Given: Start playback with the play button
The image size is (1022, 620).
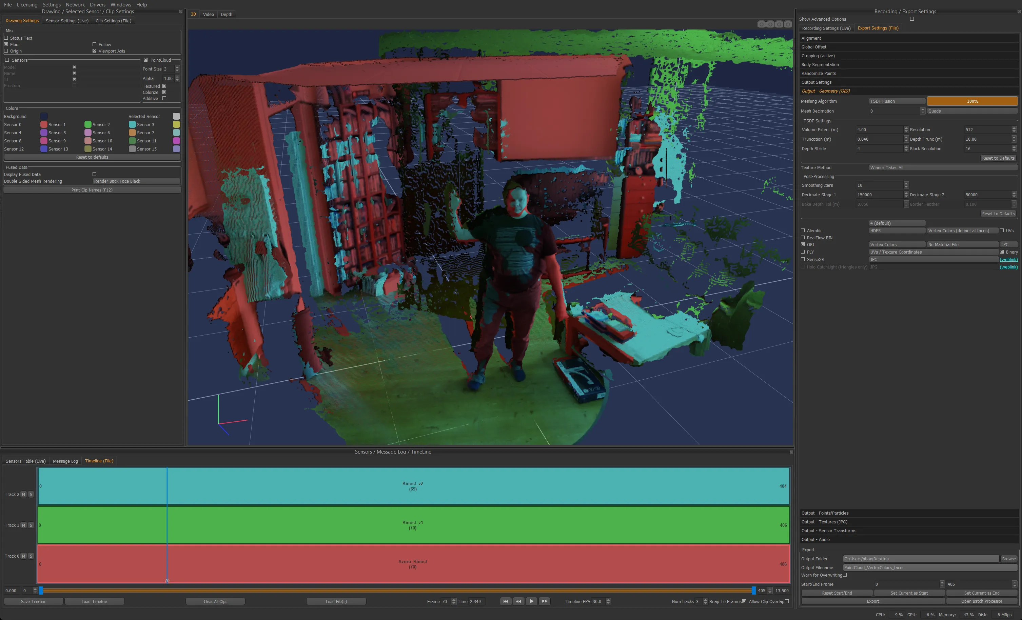Looking at the screenshot, I should 531,601.
